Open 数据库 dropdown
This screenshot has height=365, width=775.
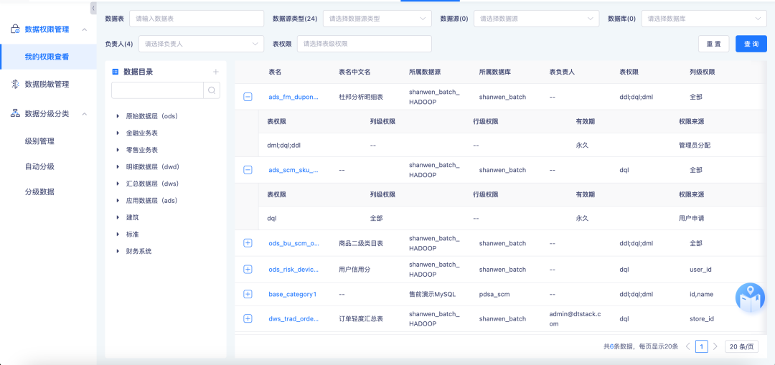pos(705,19)
